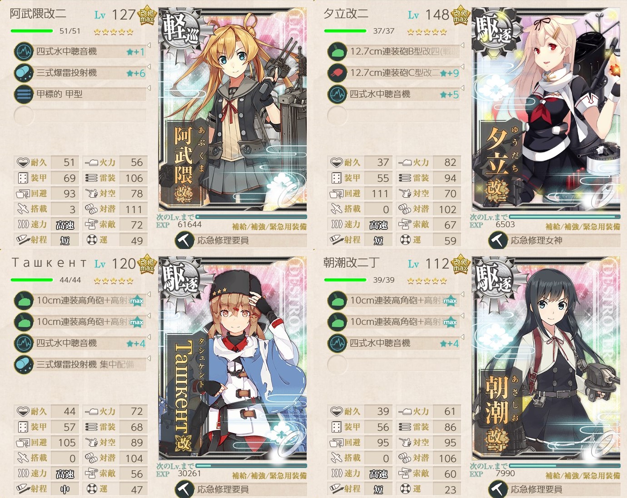Expand the arrow beside Asashio's first 10cm連装高角砲 slot
627x498 pixels.
(462, 294)
